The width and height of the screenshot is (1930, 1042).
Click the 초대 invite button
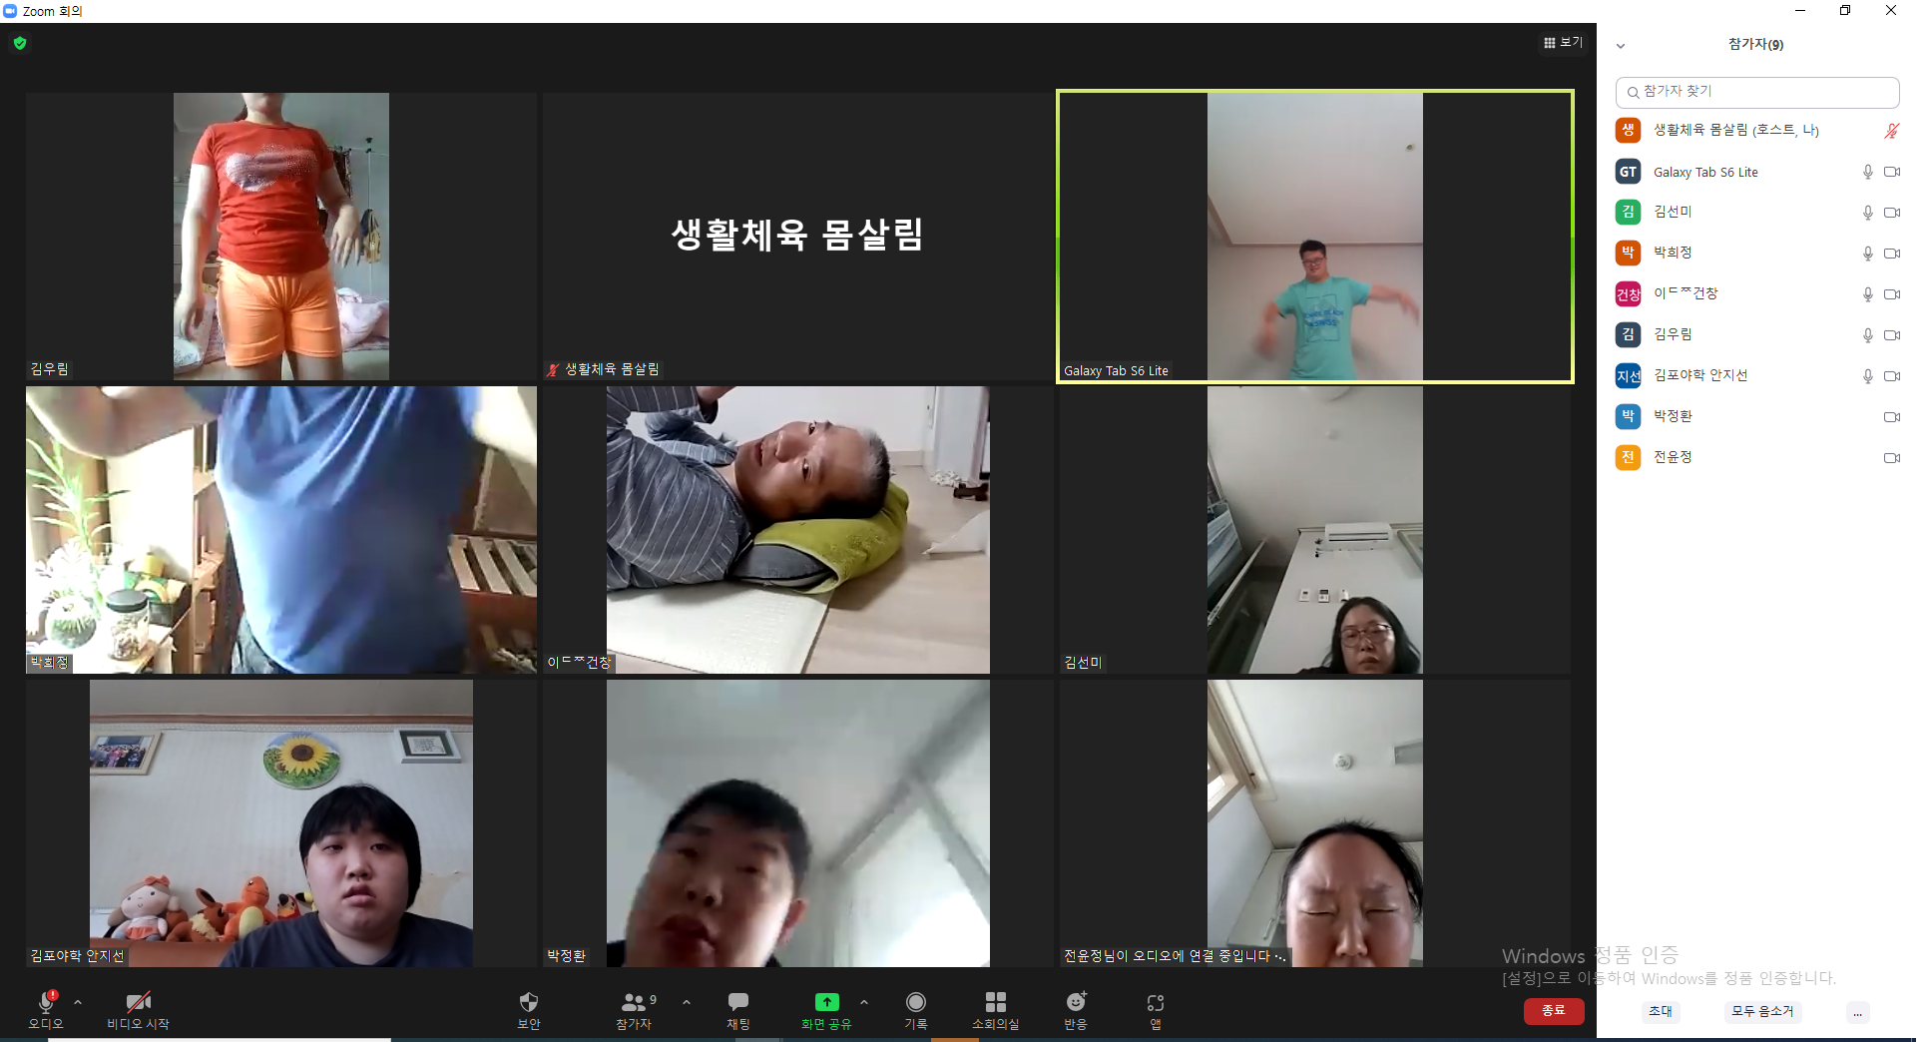(1661, 1011)
